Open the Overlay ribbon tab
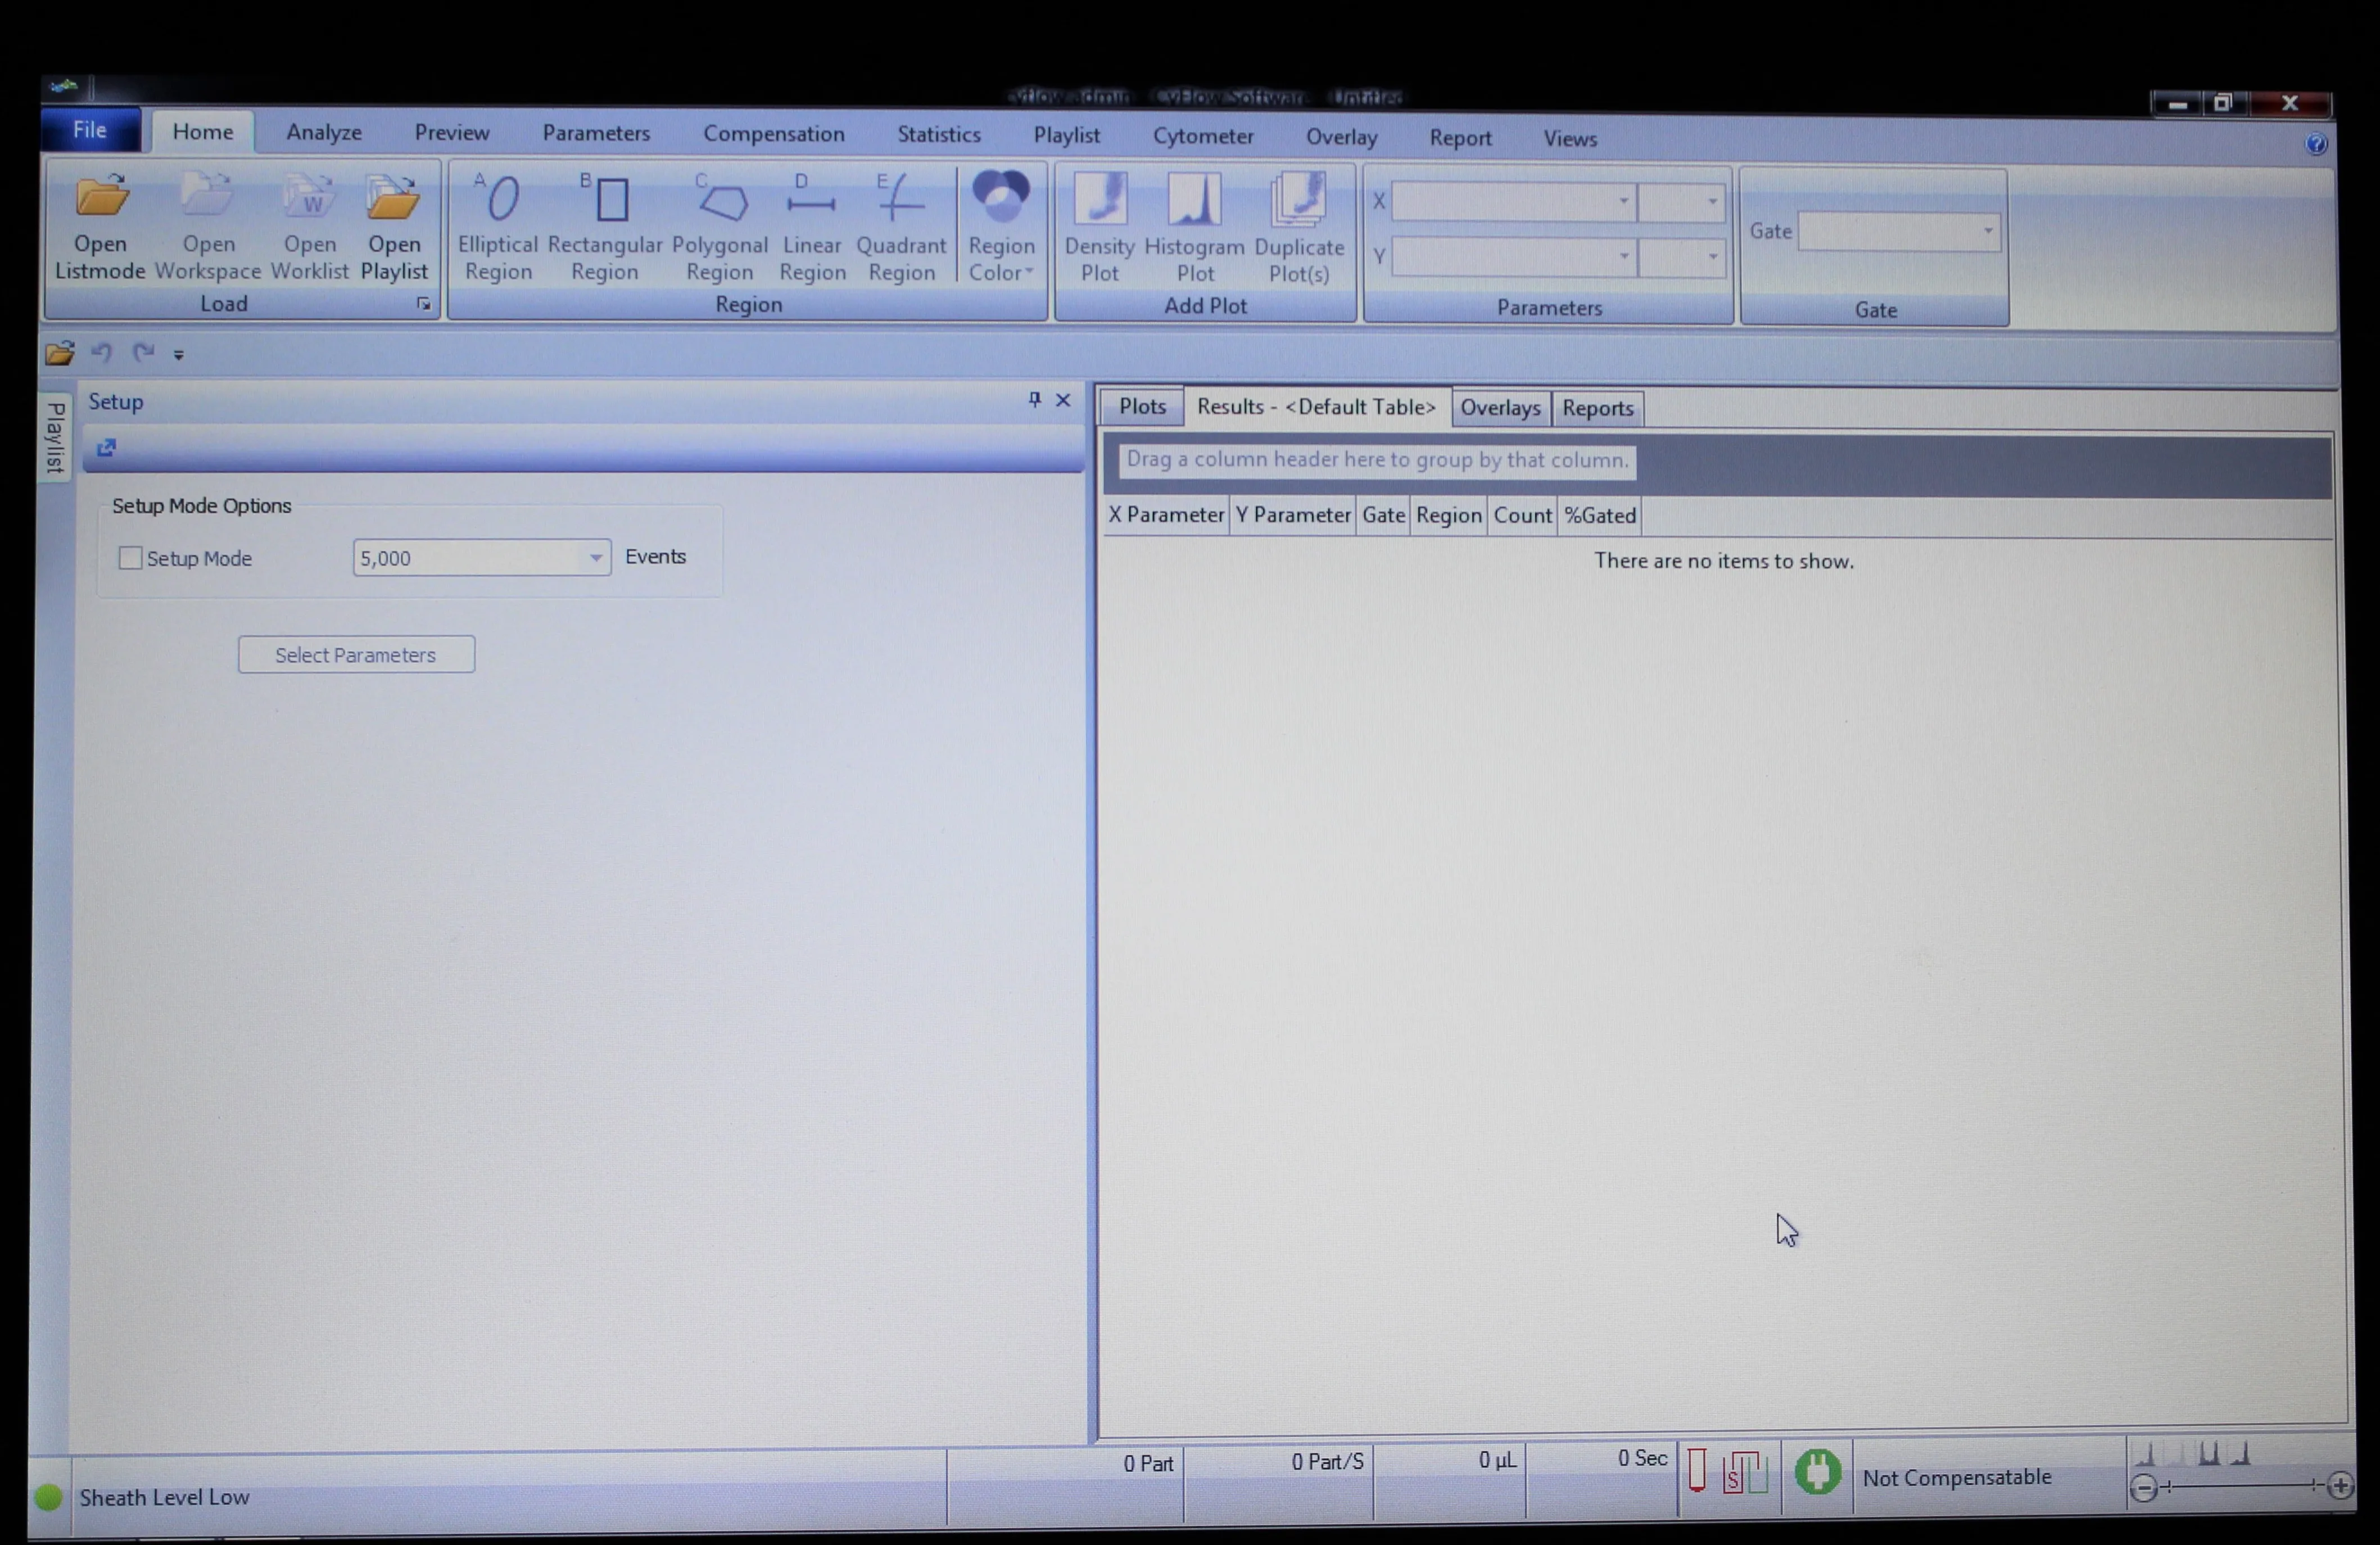Viewport: 2380px width, 1545px height. point(1341,137)
